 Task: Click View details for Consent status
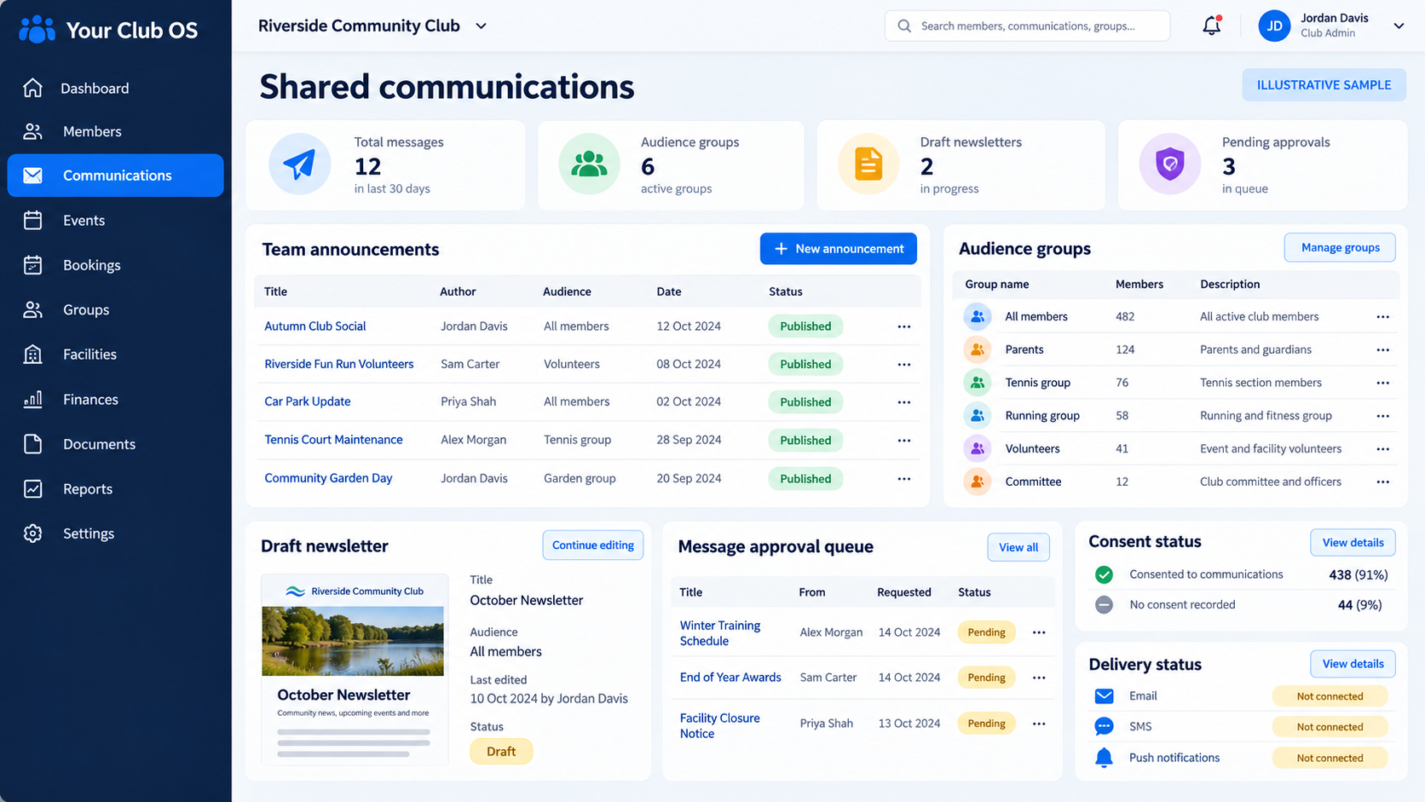point(1353,542)
